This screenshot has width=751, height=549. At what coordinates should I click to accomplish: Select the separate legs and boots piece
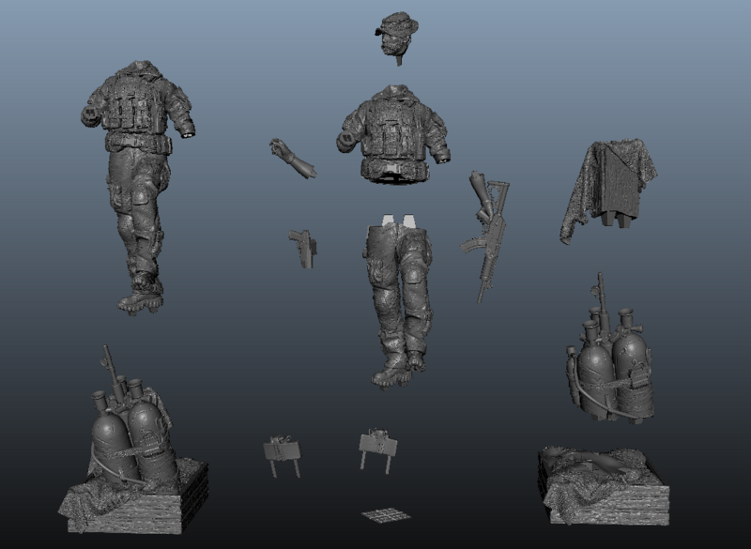point(400,300)
